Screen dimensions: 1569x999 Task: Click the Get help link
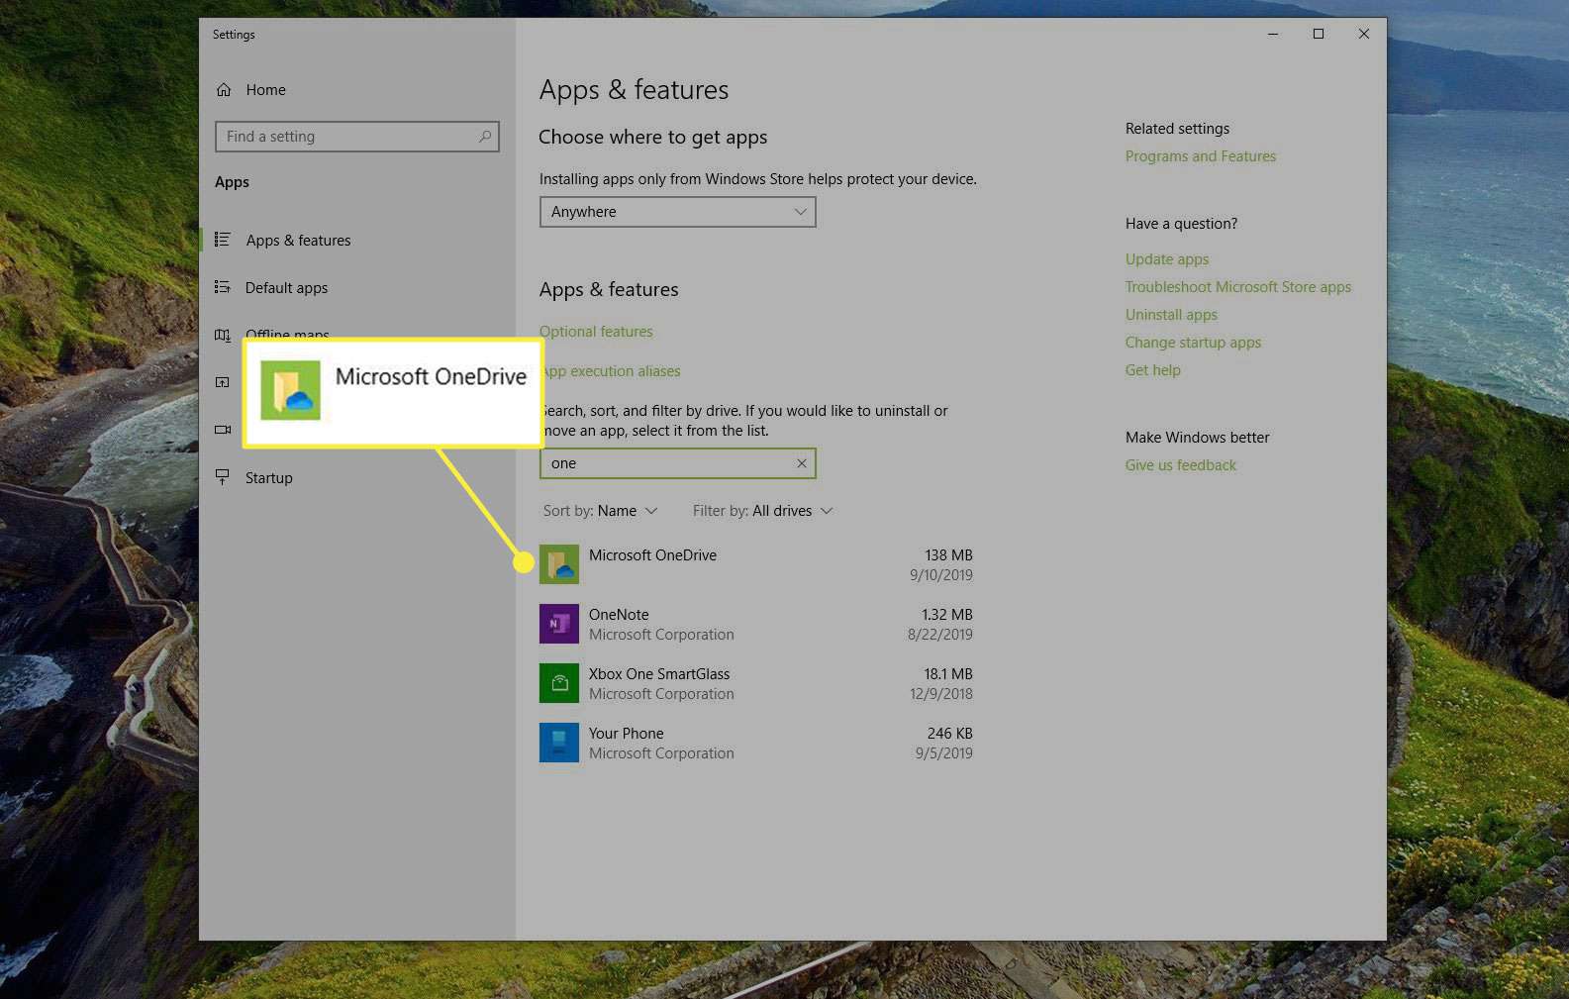point(1153,370)
